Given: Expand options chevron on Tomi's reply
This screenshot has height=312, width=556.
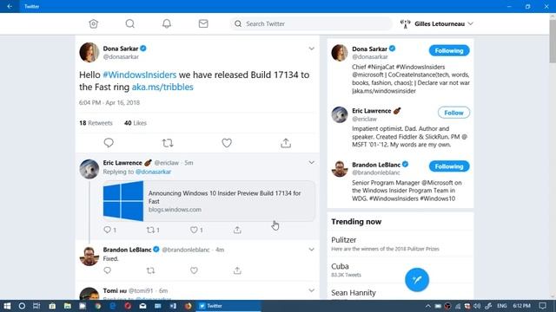Looking at the screenshot, I should (x=311, y=290).
